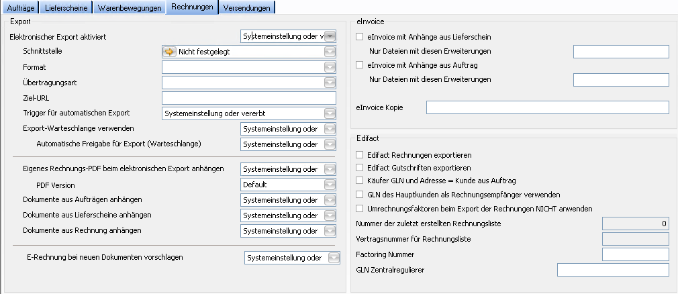Expand the Format dropdown
The width and height of the screenshot is (678, 294).
[330, 67]
